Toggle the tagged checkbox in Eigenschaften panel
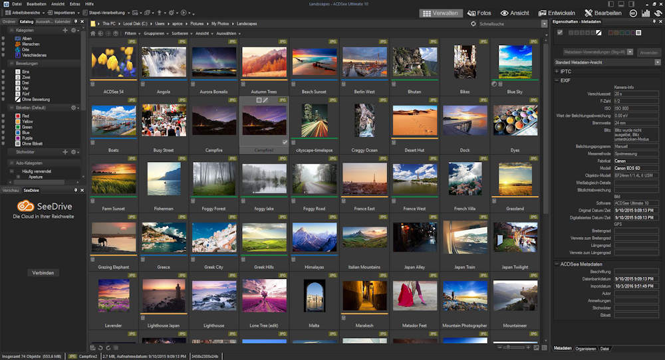This screenshot has height=360, width=665. click(560, 32)
